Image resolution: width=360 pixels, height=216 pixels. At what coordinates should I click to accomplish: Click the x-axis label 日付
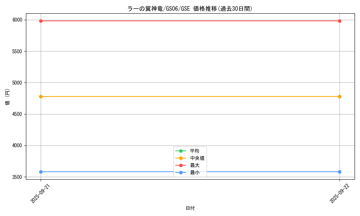pos(190,208)
